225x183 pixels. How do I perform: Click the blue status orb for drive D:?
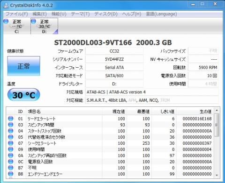tap(33, 21)
